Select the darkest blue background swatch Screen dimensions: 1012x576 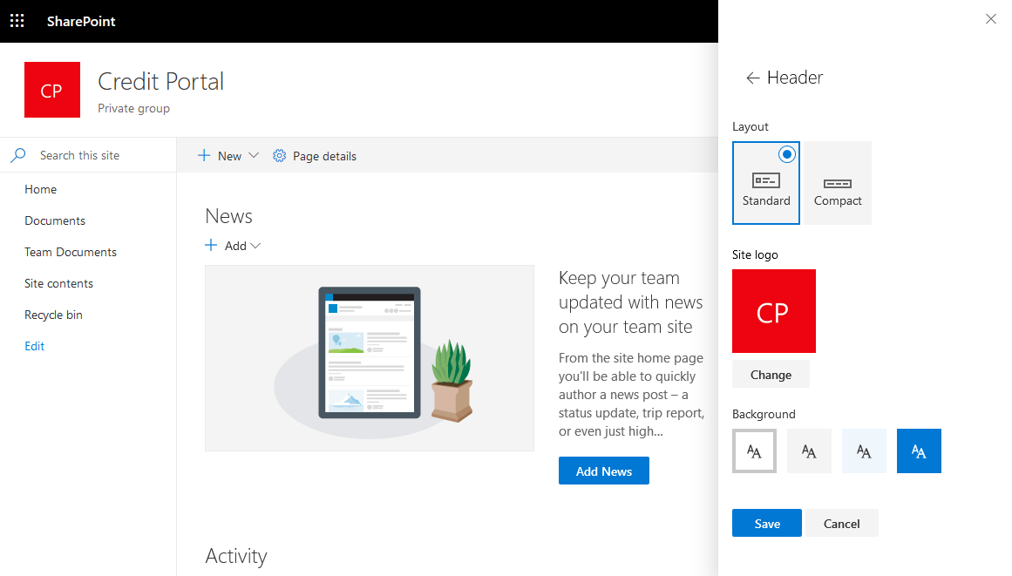918,451
